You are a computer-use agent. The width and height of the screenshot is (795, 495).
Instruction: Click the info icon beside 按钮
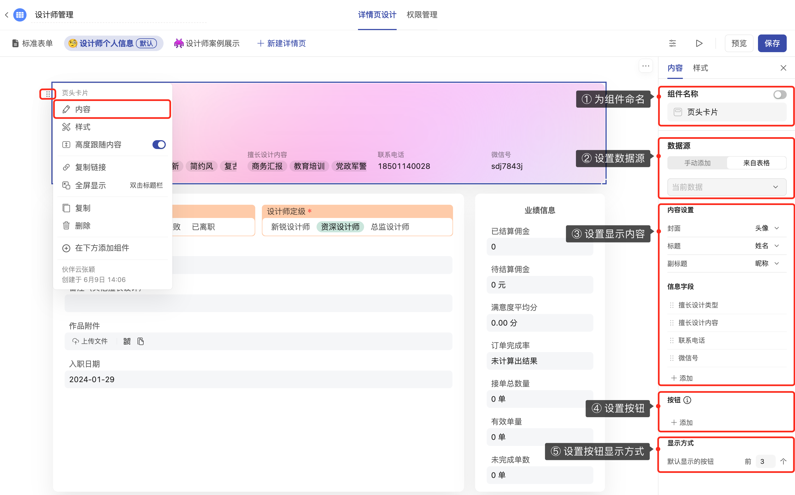coord(687,400)
